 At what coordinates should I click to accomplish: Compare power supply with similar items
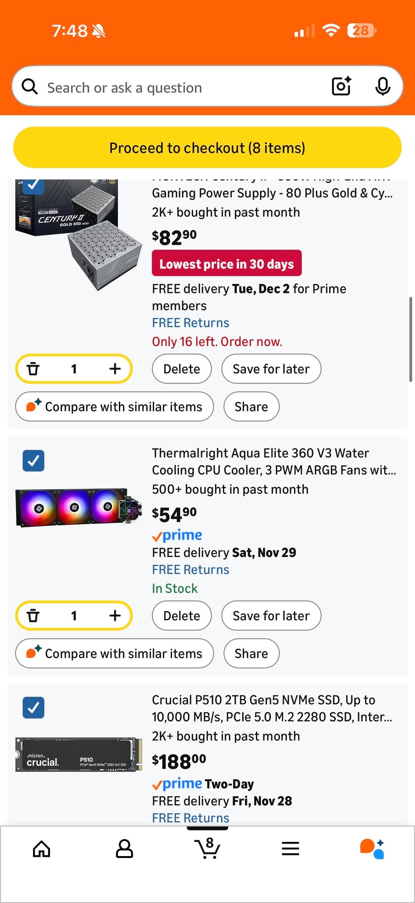pyautogui.click(x=115, y=406)
